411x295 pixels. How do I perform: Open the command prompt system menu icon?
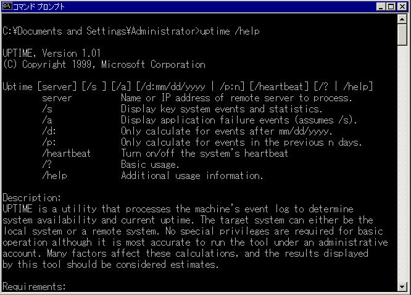(x=7, y=6)
